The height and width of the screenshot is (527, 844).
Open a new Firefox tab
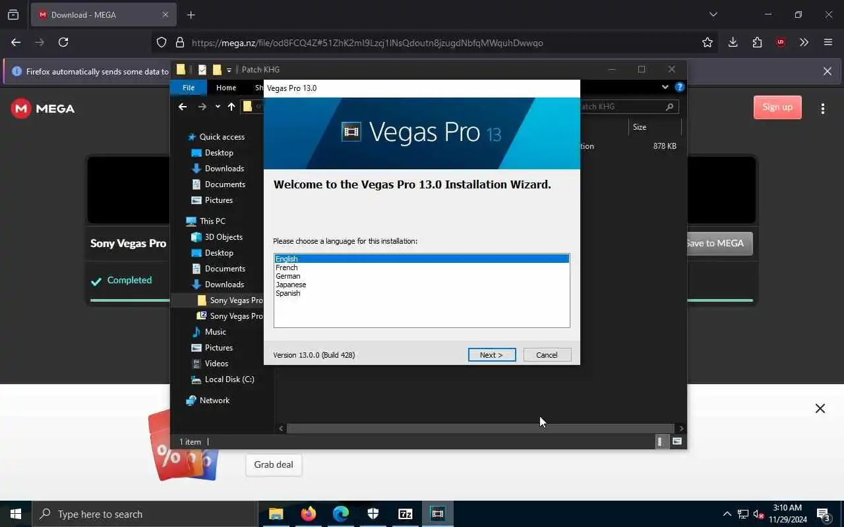point(191,14)
